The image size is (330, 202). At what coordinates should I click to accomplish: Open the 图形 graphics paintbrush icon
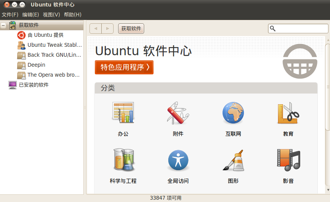233,160
